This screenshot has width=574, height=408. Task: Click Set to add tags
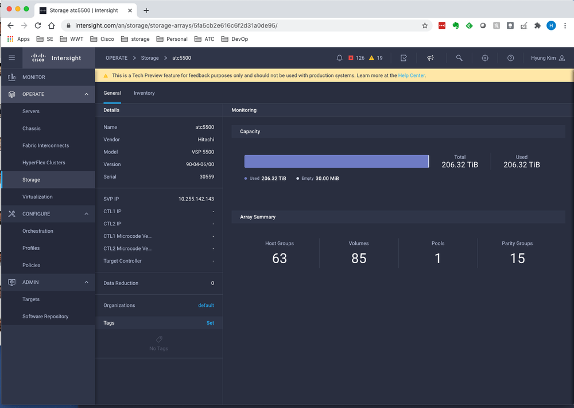click(210, 323)
